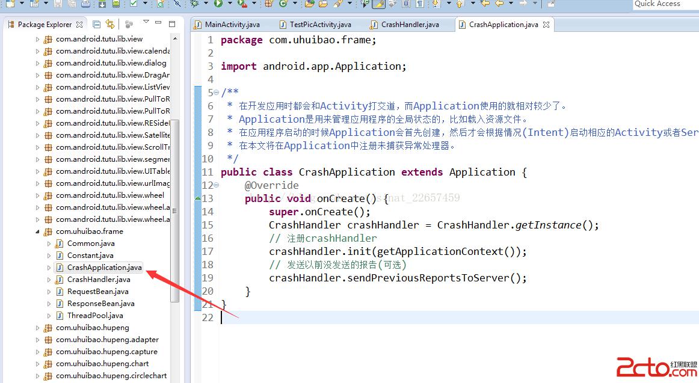The height and width of the screenshot is (383, 699).
Task: Open the New Java Class dropdown arrow
Action: (x=295, y=4)
